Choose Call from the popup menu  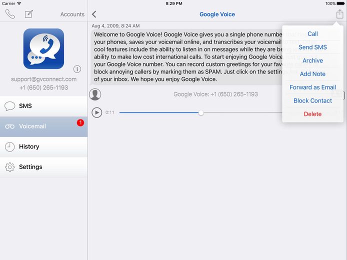[312, 34]
